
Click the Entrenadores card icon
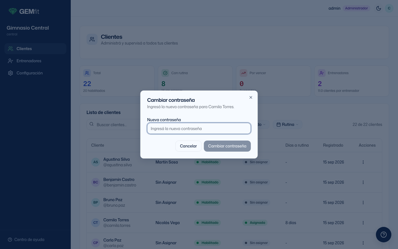pyautogui.click(x=322, y=73)
